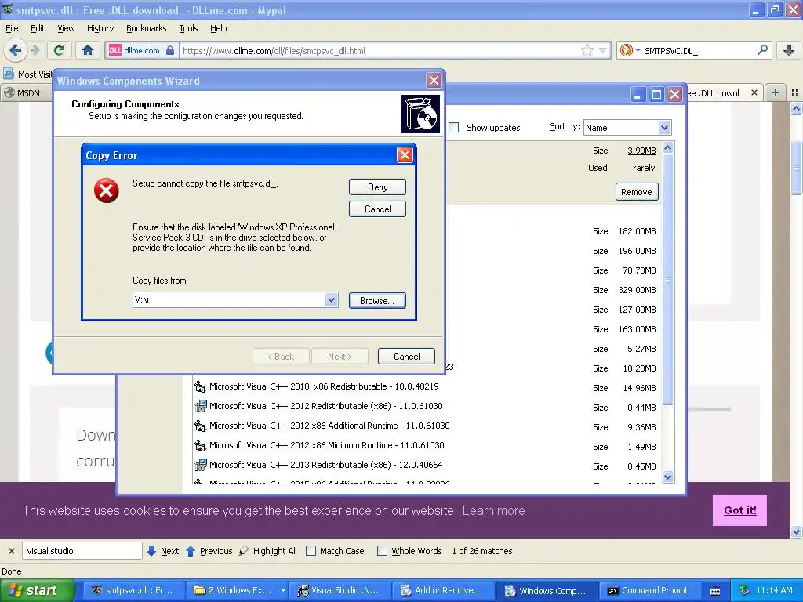The height and width of the screenshot is (602, 803).
Task: Open the Bookmarks menu
Action: click(146, 28)
